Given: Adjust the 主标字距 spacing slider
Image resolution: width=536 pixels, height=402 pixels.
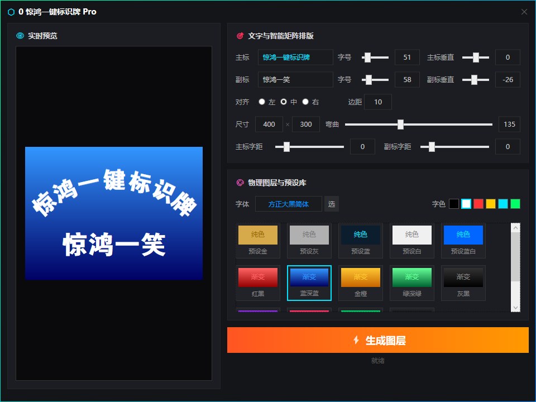Looking at the screenshot, I should [309, 147].
